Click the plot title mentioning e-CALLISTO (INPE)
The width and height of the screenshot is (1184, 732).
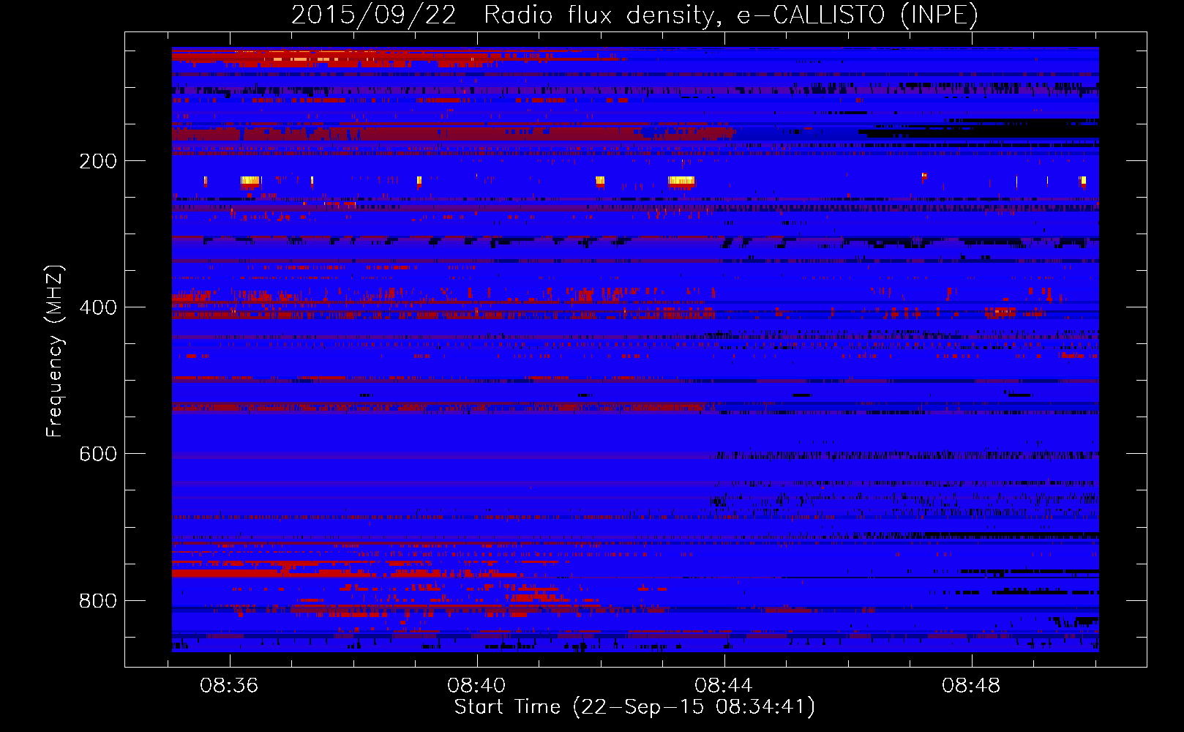[x=634, y=15]
